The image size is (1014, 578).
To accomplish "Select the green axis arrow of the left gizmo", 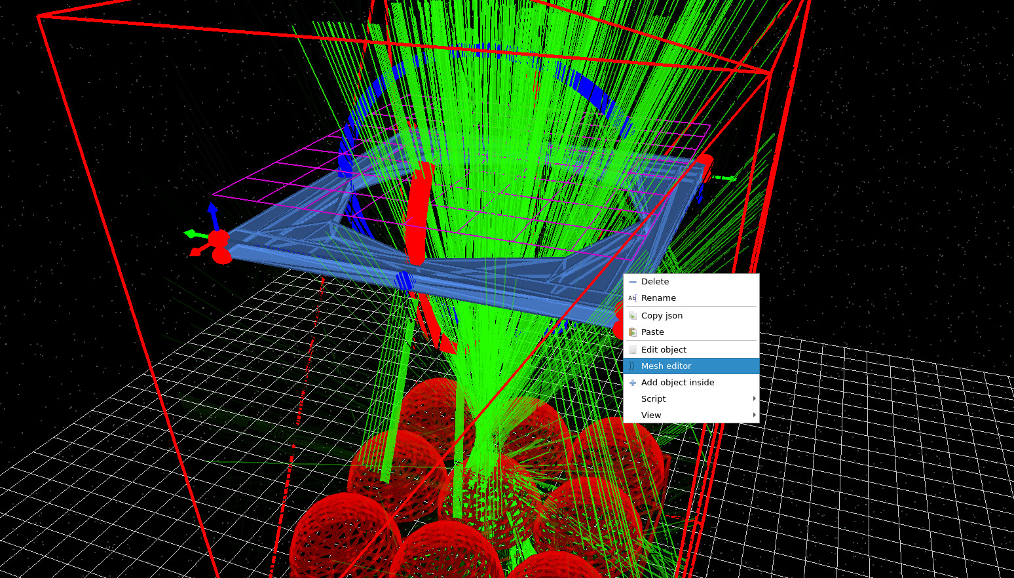I will coord(192,234).
